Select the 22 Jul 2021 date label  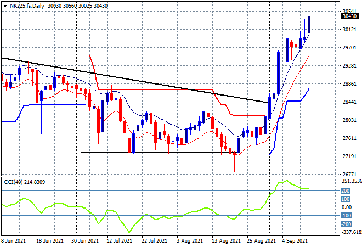pyautogui.click(x=154, y=241)
